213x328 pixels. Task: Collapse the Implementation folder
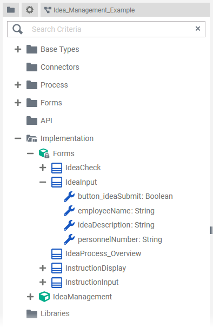pos(18,138)
